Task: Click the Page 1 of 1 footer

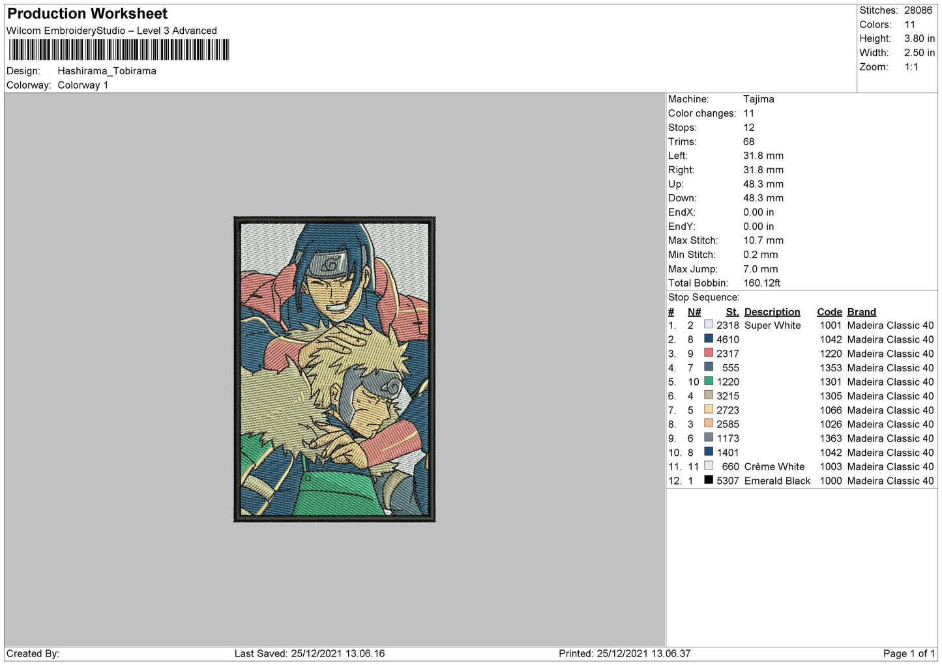Action: [909, 653]
